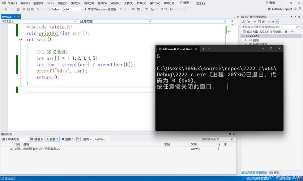This screenshot has width=303, height=181.
Task: Collapse all icon in Solution Explorer
Action: [259, 22]
